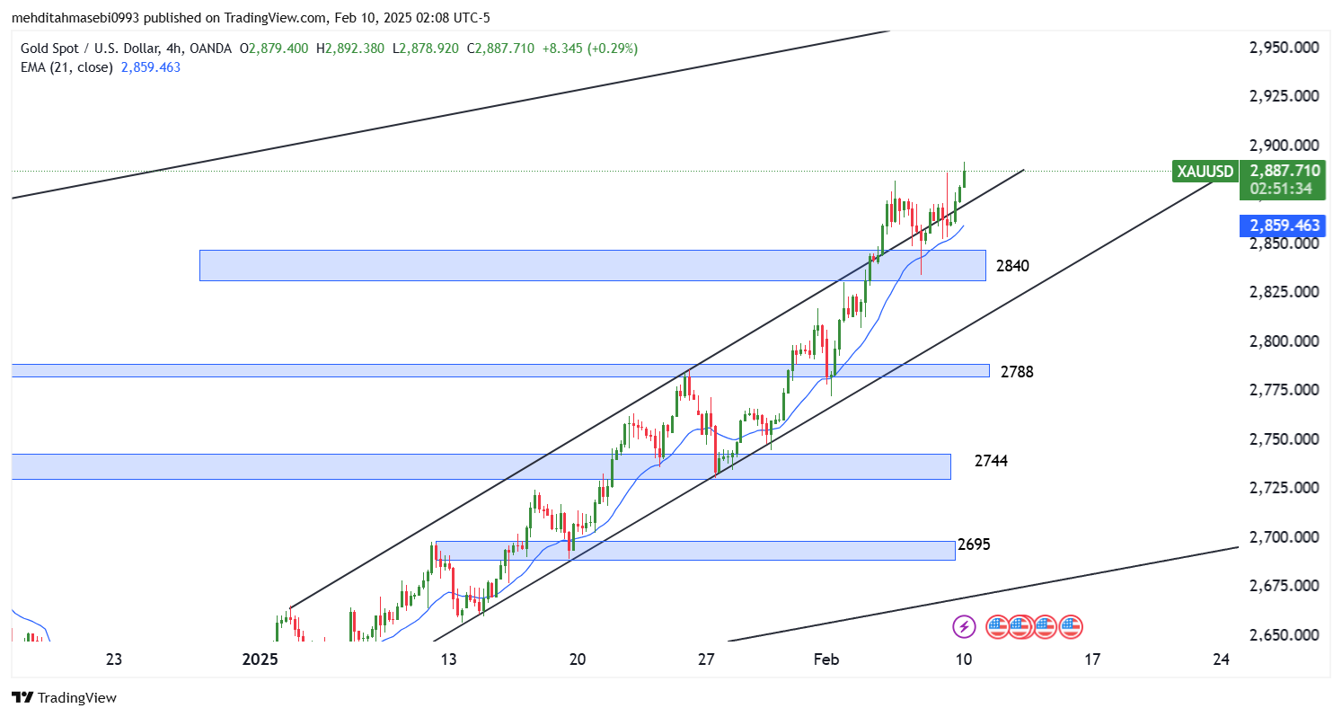The width and height of the screenshot is (1342, 717).
Task: Click the +8.345 (+0.29%) change text
Action: tap(590, 49)
